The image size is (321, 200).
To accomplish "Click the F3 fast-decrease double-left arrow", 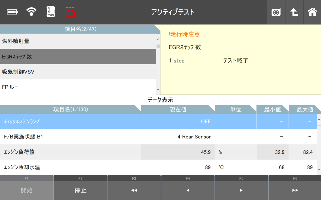I will coord(134,188).
